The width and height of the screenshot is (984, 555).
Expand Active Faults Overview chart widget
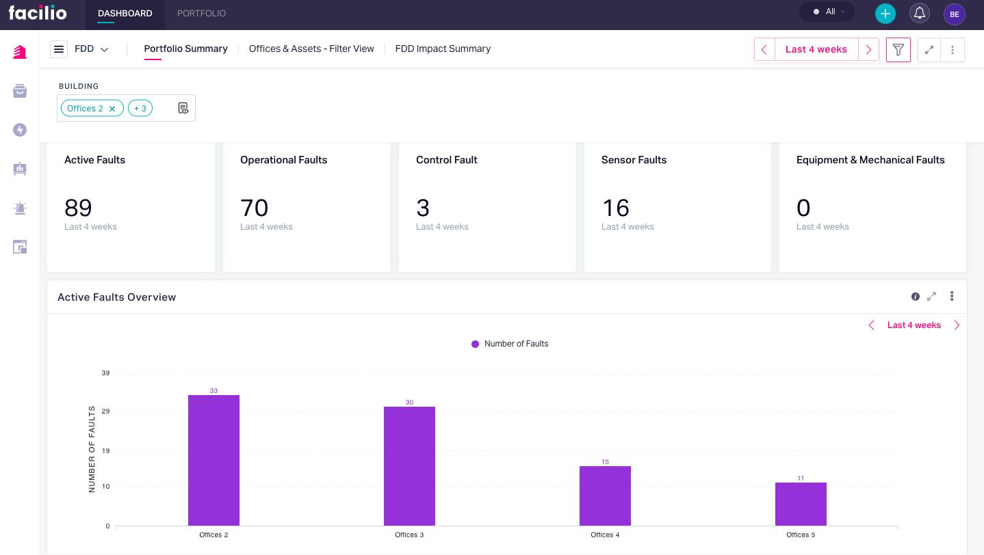[x=931, y=297]
